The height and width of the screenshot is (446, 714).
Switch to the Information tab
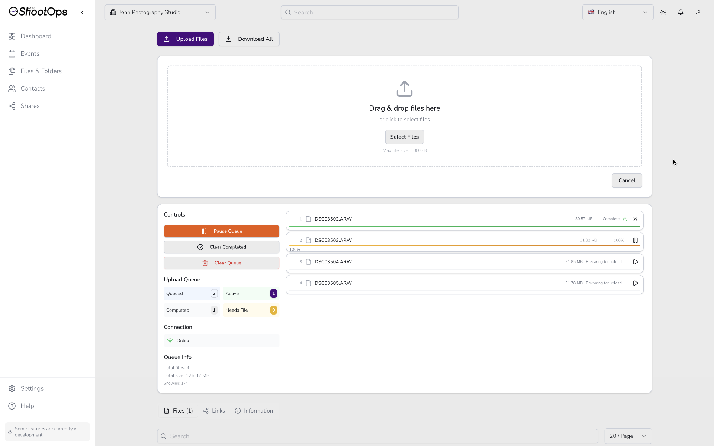point(254,411)
